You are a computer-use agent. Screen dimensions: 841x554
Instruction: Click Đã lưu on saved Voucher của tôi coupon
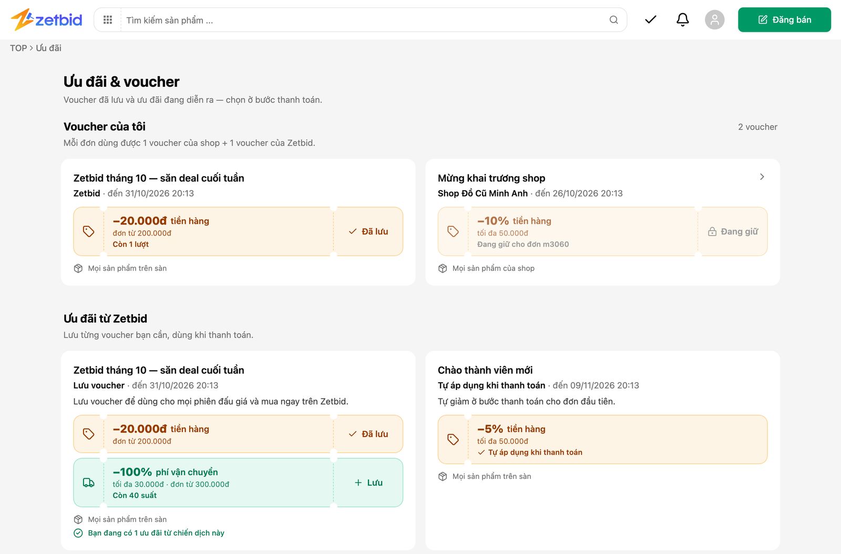pos(368,231)
